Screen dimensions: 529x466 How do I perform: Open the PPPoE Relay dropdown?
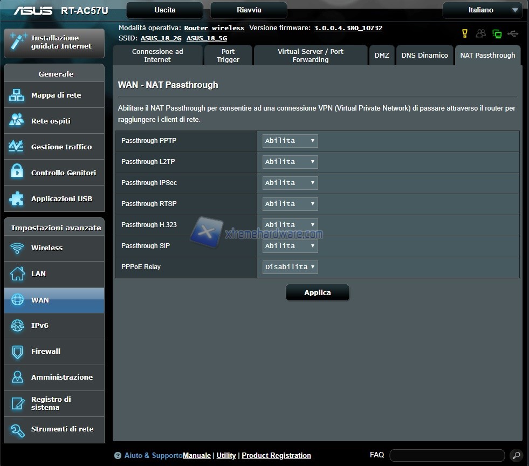[290, 267]
